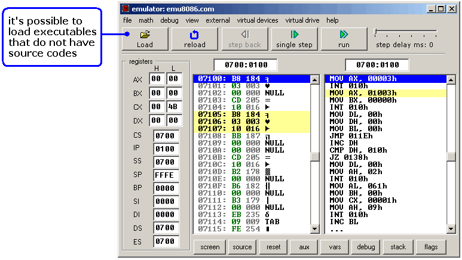462x260 pixels.
Task: Click the DX high byte field
Action: tap(157, 120)
